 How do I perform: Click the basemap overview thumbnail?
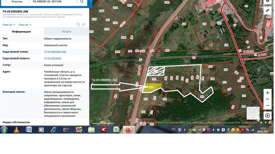click(253, 113)
